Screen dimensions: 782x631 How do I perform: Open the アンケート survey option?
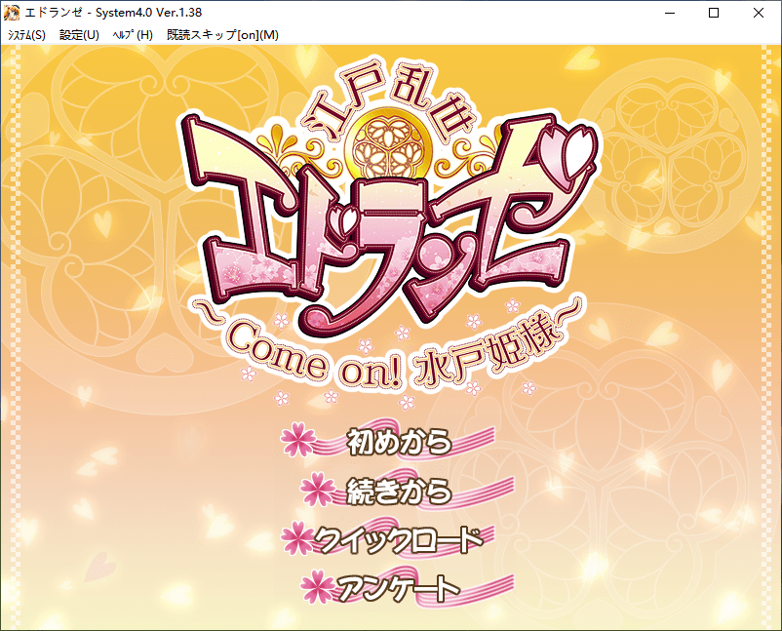(398, 587)
